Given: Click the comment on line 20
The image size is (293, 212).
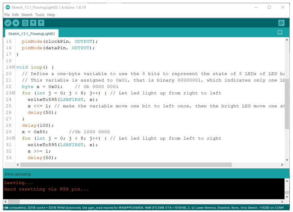Looking at the screenshot, I should tap(153, 74).
